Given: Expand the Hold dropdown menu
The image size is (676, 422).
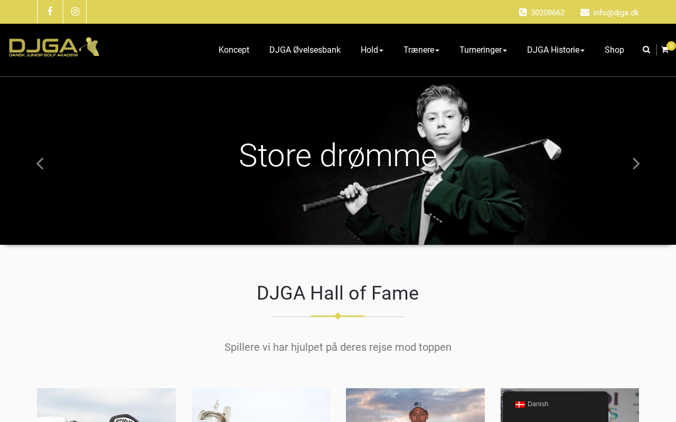Looking at the screenshot, I should [372, 50].
